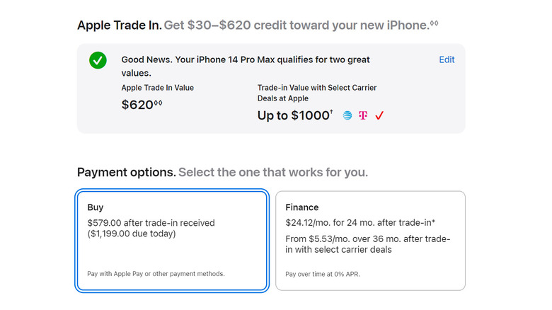Click the AT&T carrier logo
The width and height of the screenshot is (552, 310).
[347, 115]
